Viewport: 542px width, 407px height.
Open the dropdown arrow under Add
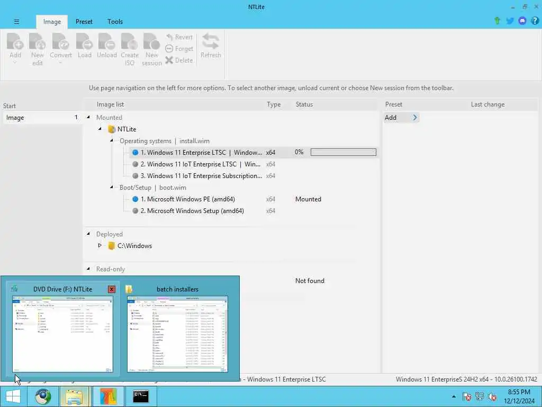15,63
